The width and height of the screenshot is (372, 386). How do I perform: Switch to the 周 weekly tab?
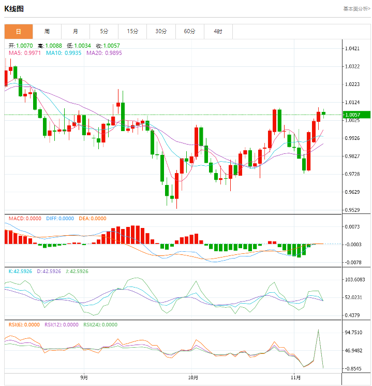point(47,32)
